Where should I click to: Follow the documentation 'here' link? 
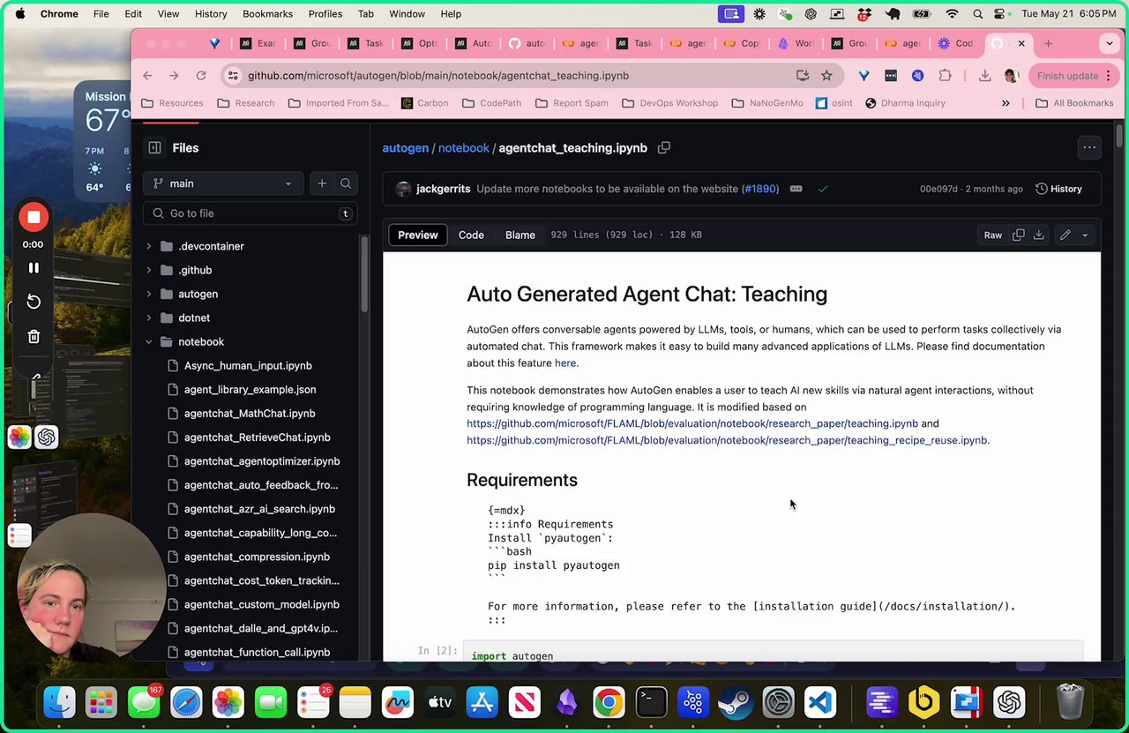[x=565, y=363]
